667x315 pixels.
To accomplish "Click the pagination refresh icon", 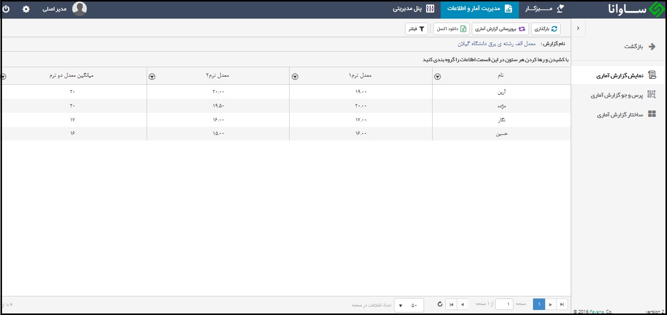I will [440, 304].
